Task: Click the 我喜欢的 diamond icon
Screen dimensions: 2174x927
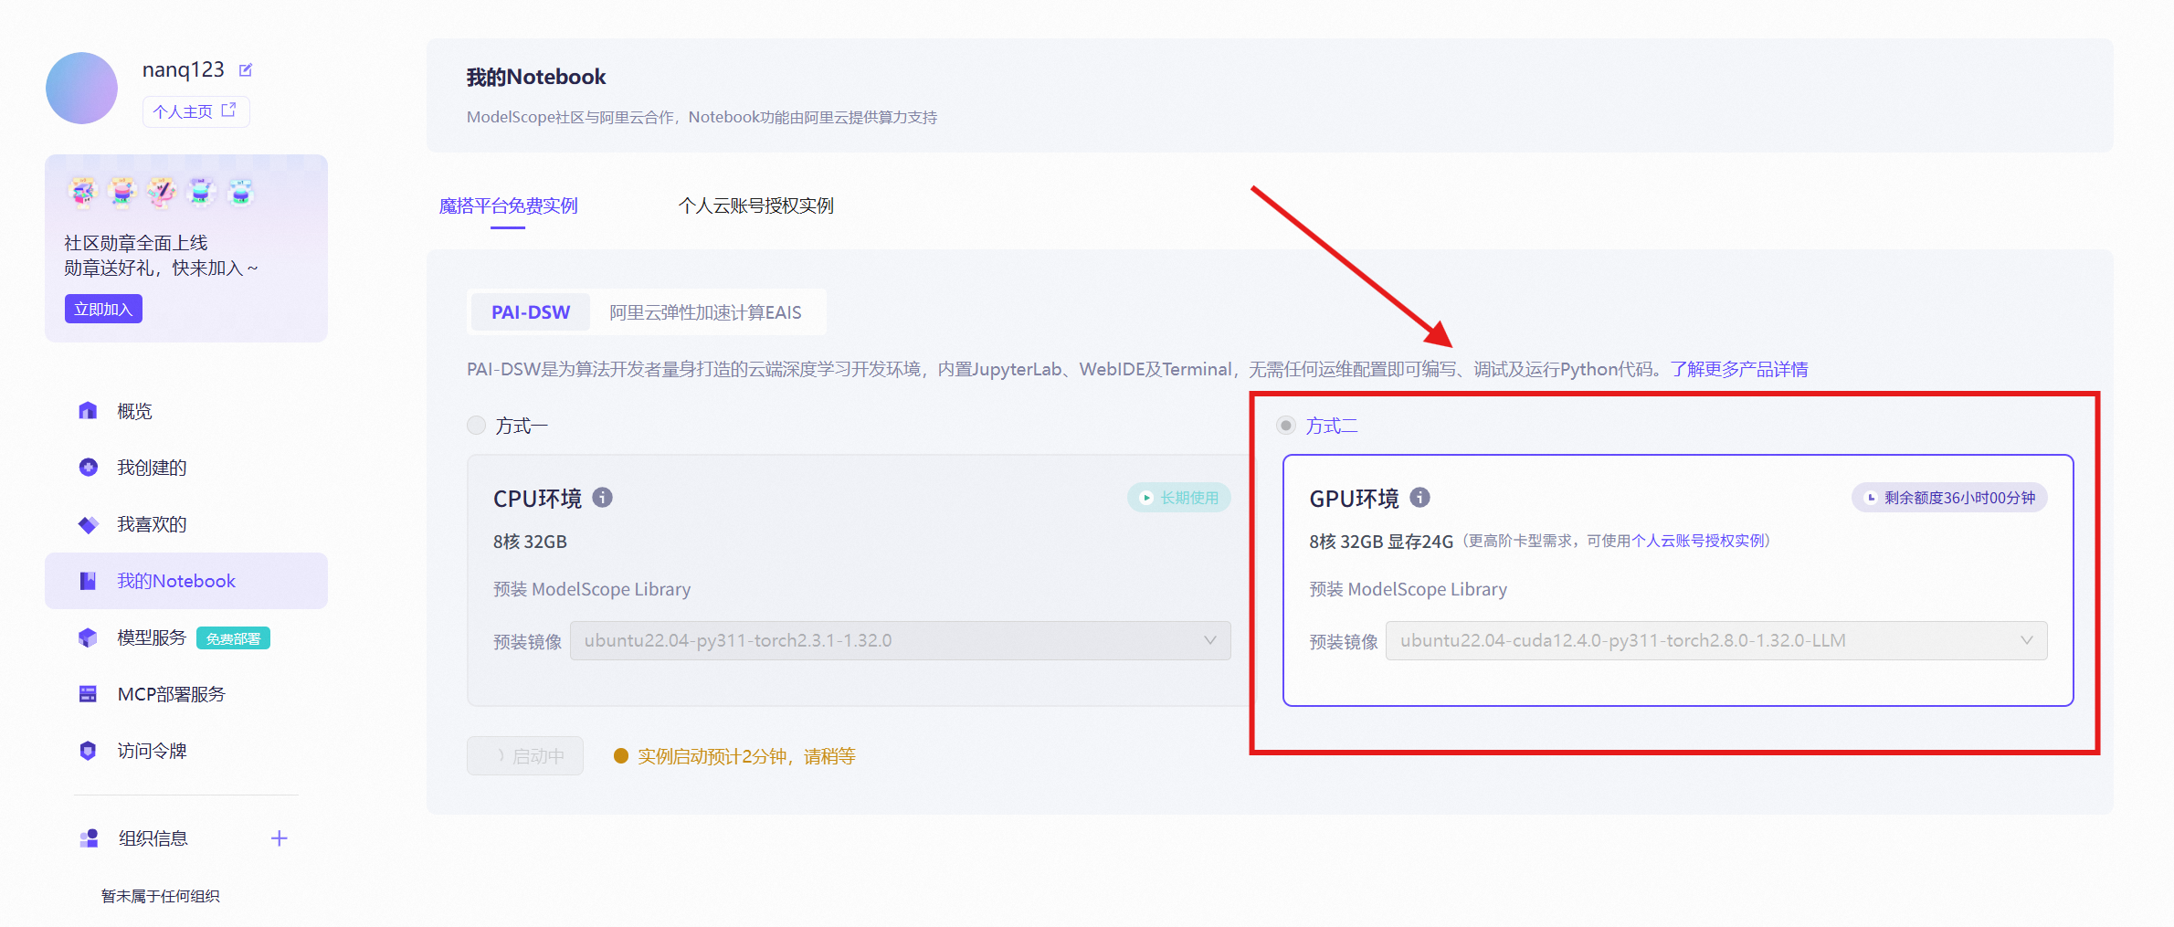Action: point(88,524)
